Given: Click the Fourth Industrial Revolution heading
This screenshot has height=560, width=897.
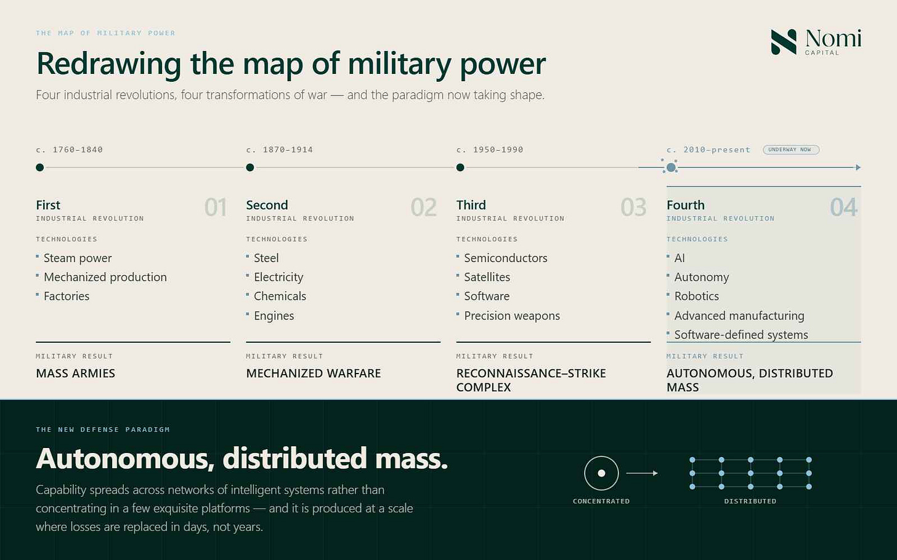Looking at the screenshot, I should 720,210.
